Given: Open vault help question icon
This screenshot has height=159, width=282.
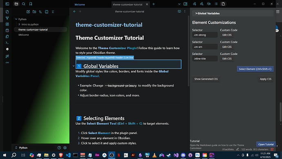Looking at the screenshot, I should click(59, 148).
